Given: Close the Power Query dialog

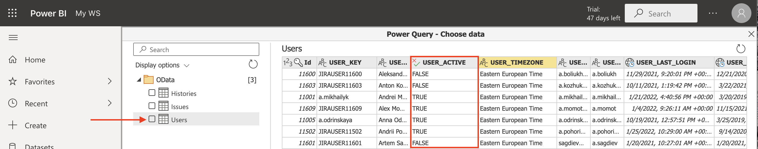Looking at the screenshot, I should (751, 34).
